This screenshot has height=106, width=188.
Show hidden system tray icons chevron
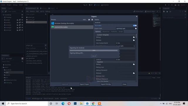161,103
